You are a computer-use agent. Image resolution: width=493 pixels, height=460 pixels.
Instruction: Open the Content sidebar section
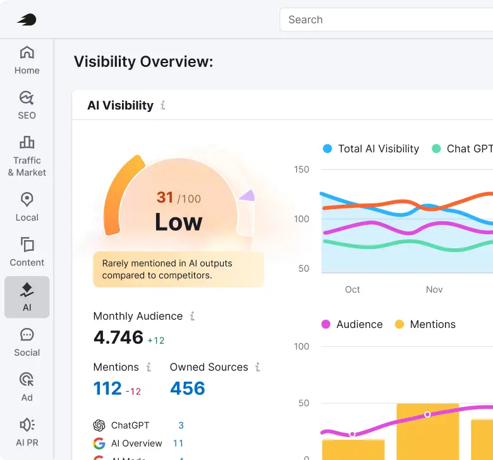(27, 252)
